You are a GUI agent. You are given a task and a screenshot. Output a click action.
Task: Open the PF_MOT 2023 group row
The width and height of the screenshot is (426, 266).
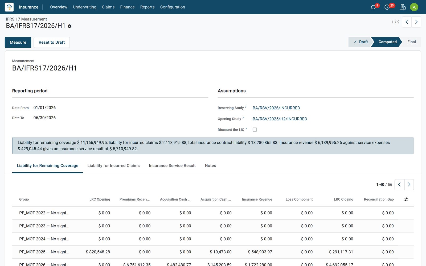click(213, 226)
